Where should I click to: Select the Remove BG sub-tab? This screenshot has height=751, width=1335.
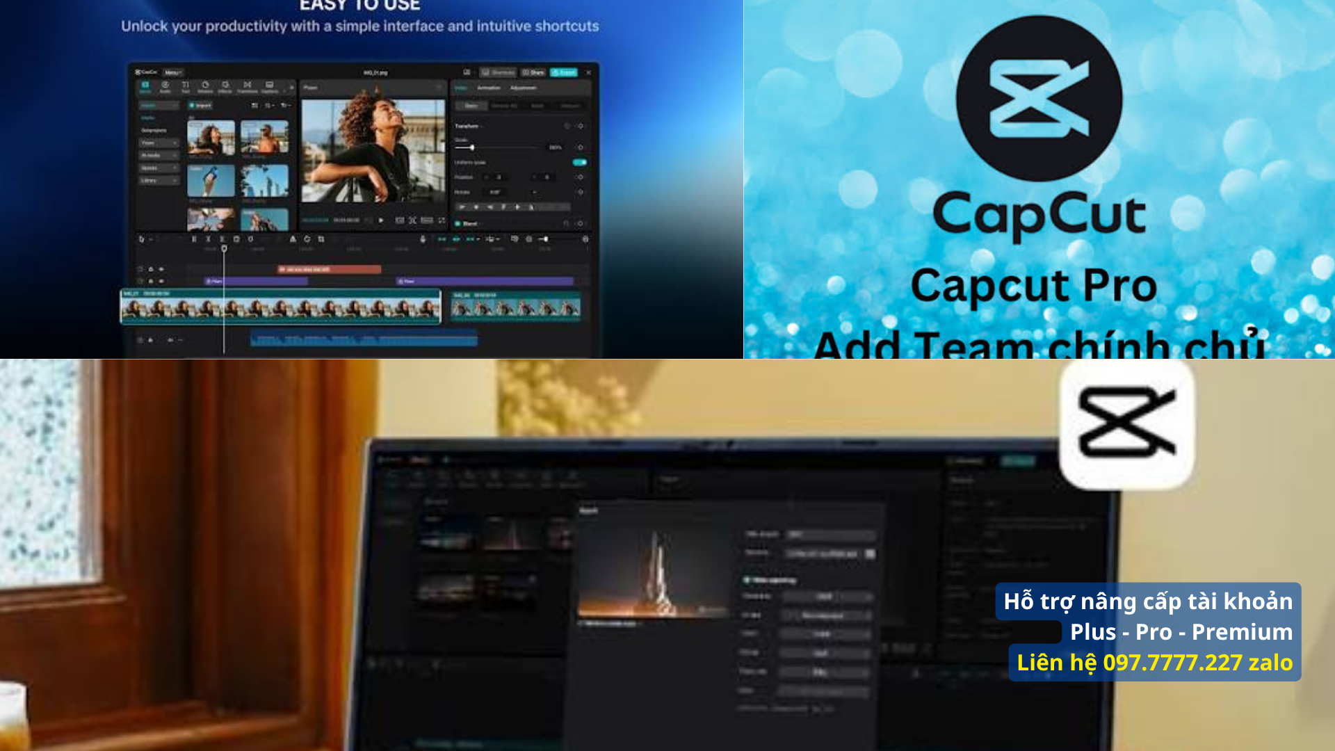(504, 106)
